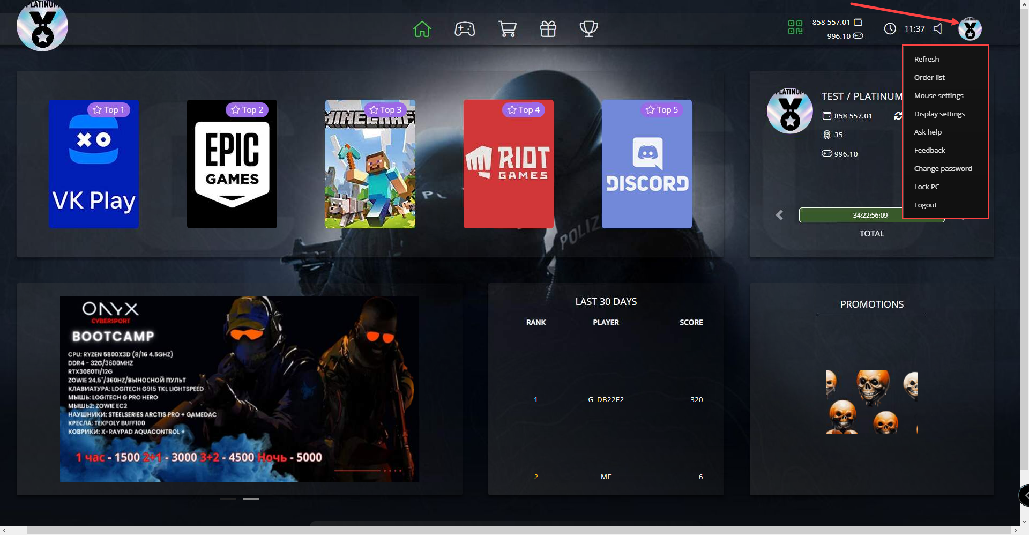Open Order list from the user menu
The width and height of the screenshot is (1029, 535).
coord(929,77)
